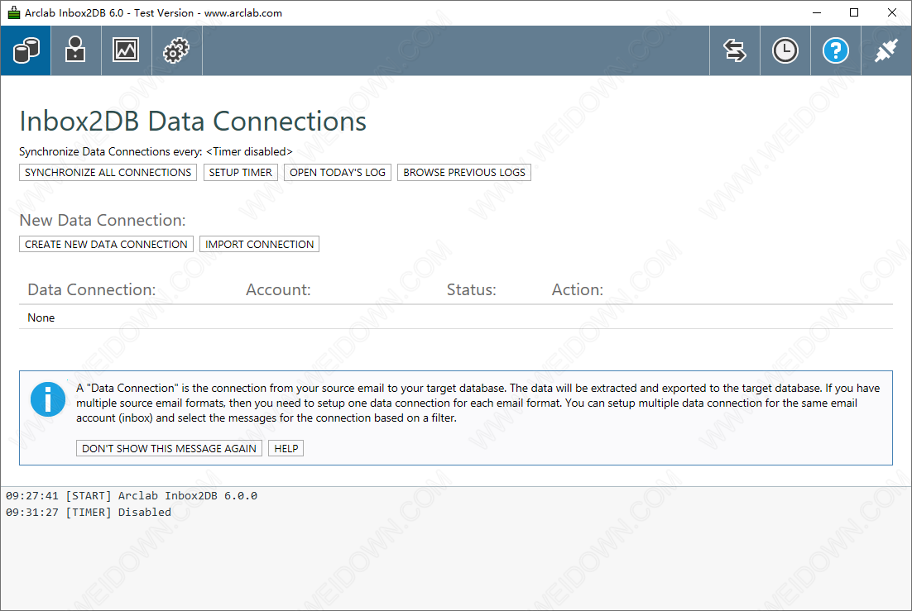This screenshot has width=912, height=611.
Task: Dismiss with DON'T SHOW THIS MESSAGE AGAIN
Action: 169,448
